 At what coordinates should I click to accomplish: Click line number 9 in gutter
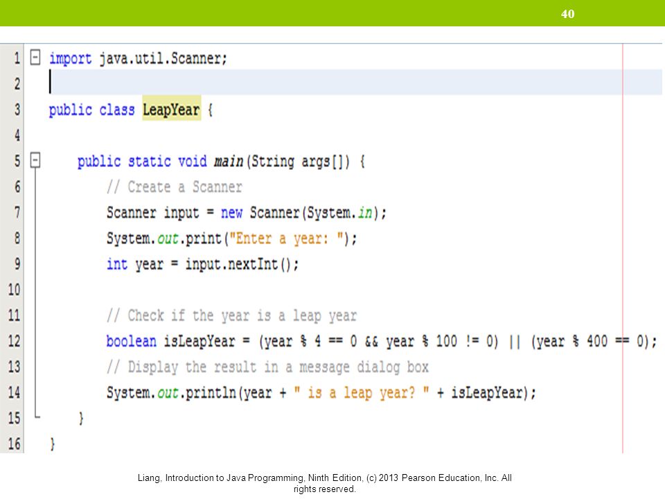point(17,264)
